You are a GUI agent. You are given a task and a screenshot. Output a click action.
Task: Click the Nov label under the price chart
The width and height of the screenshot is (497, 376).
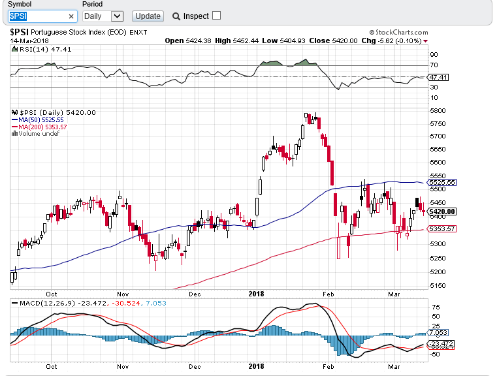[123, 294]
